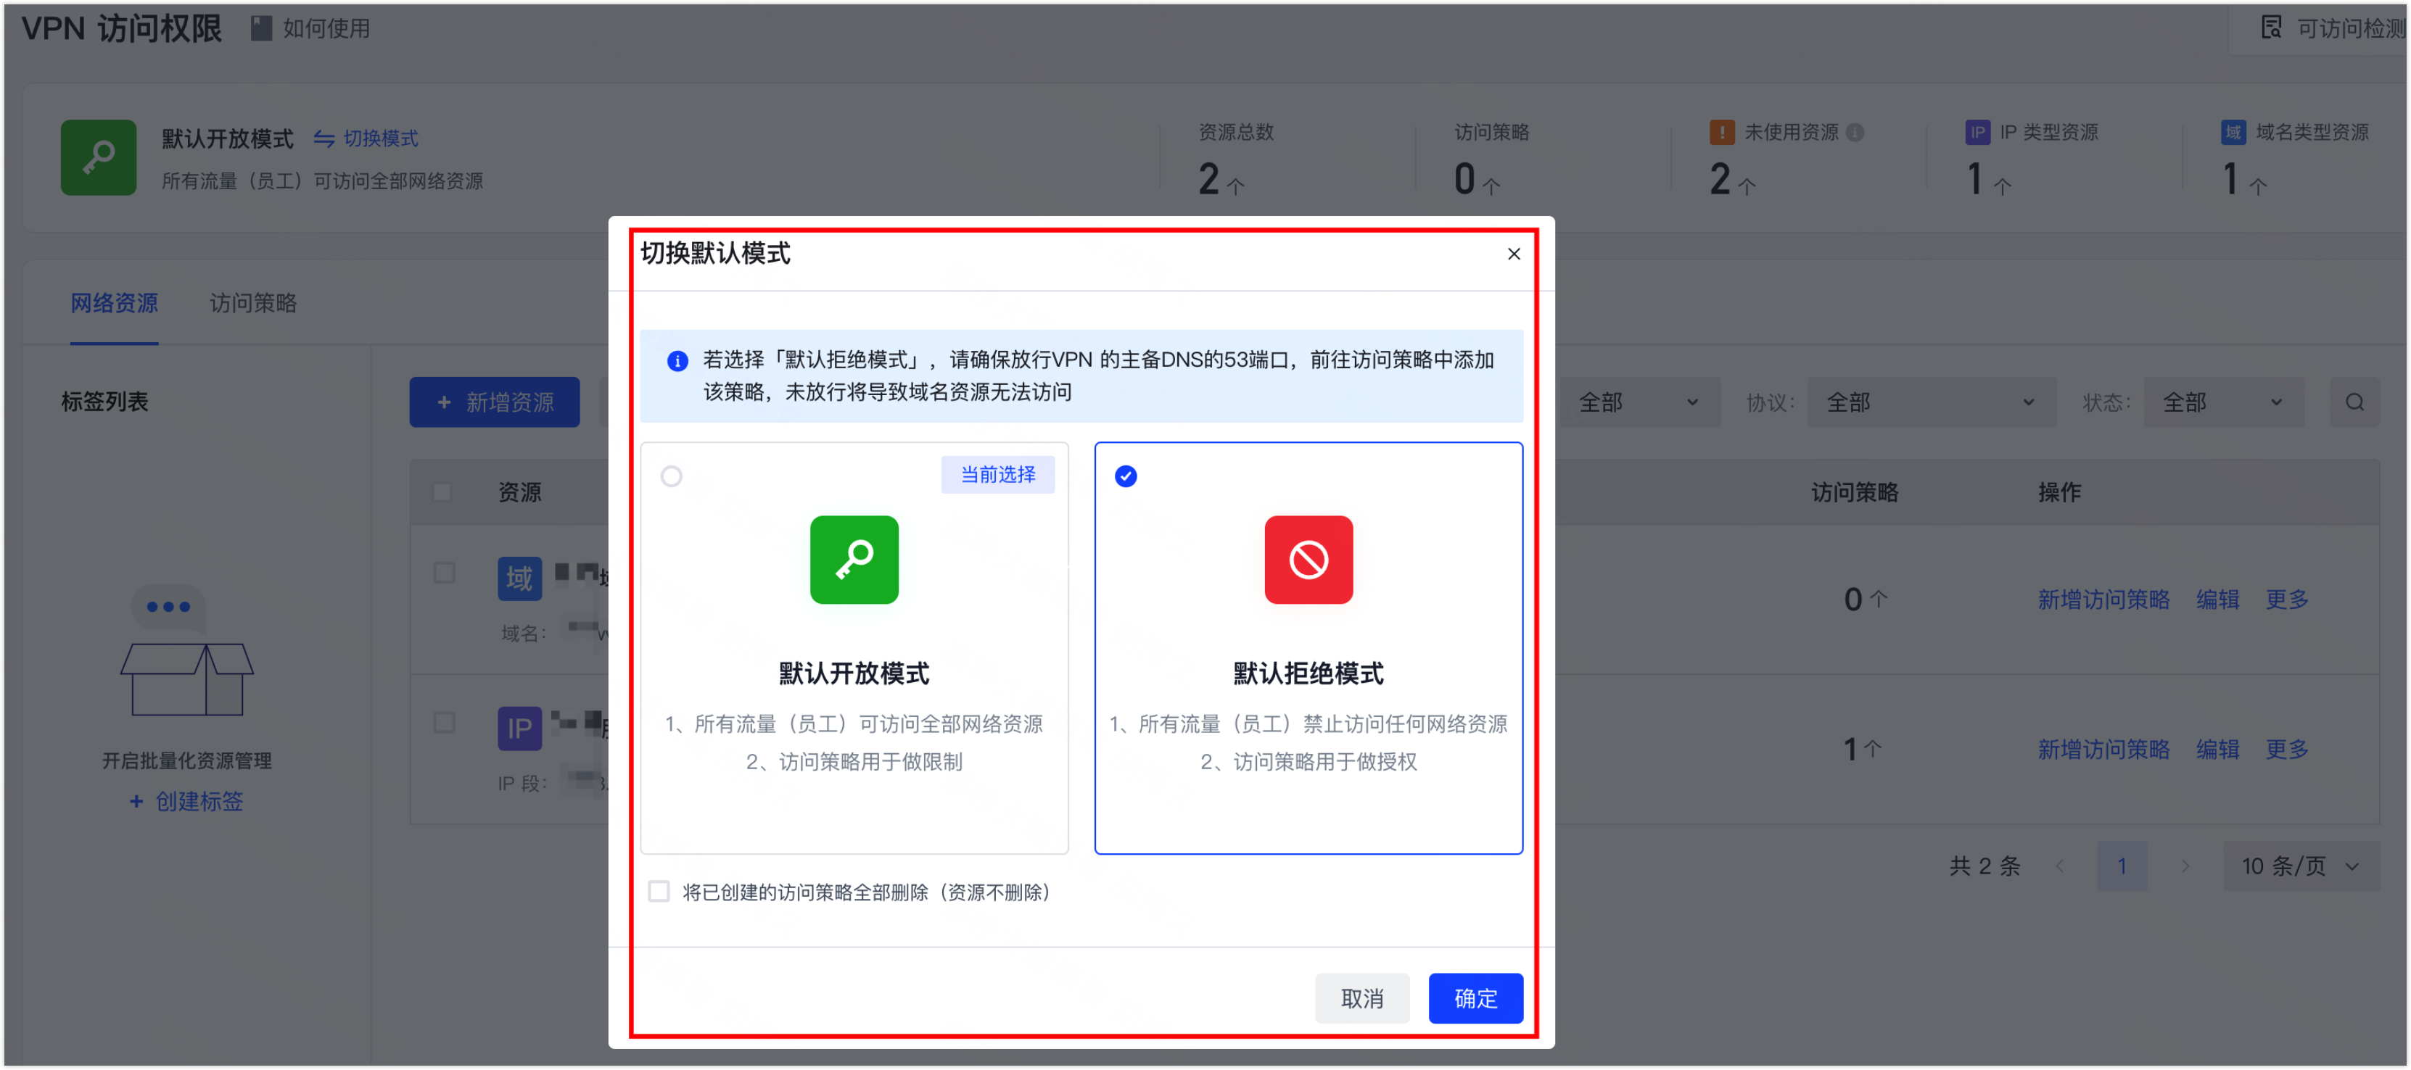This screenshot has height=1070, width=2411.
Task: Click the 可访问检测 icon at top right
Action: [2272, 27]
